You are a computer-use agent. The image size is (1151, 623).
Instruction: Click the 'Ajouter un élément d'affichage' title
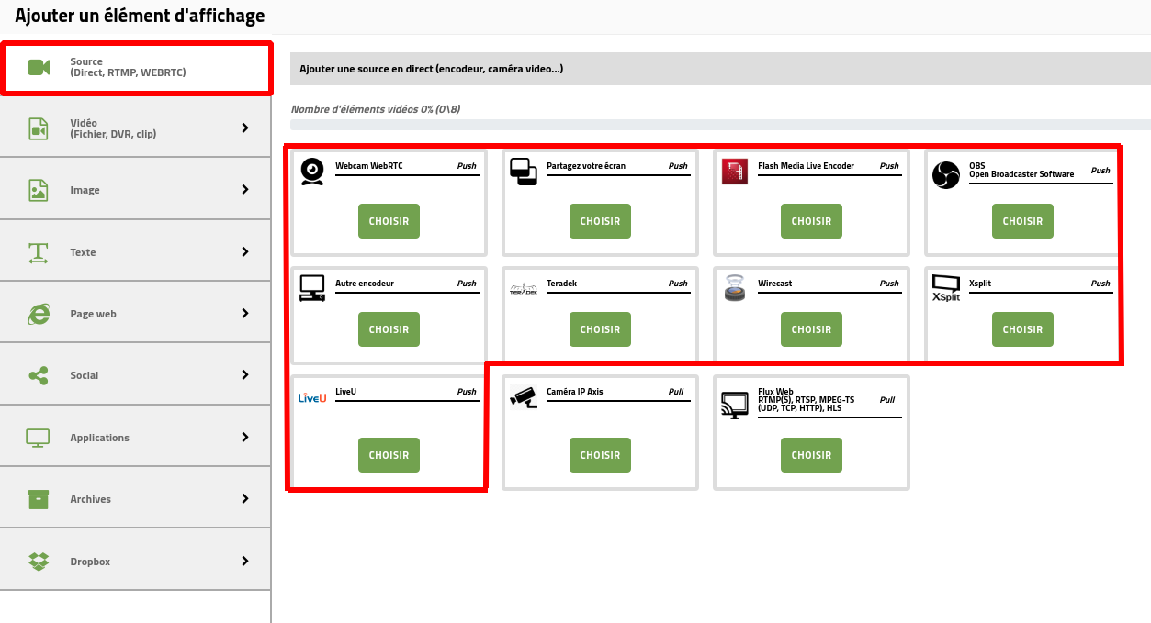[140, 16]
